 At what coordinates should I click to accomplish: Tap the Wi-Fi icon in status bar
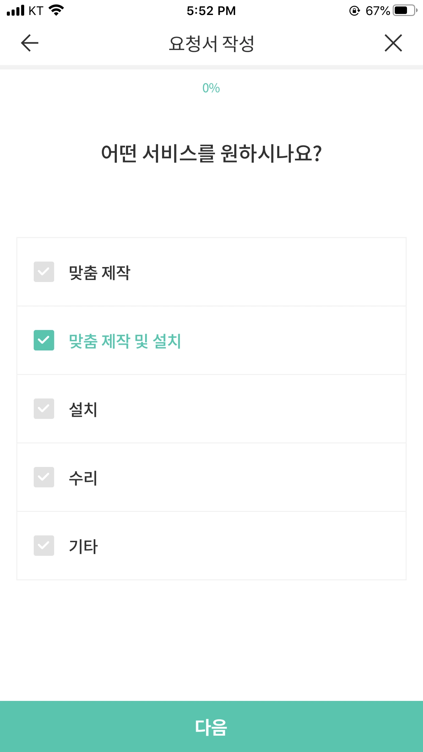click(57, 10)
